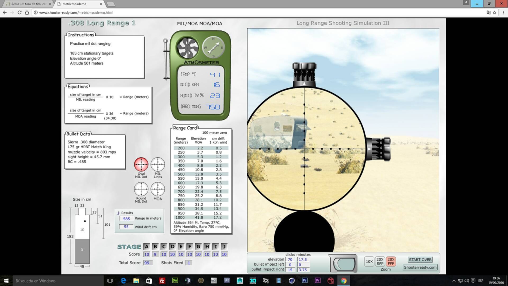This screenshot has height=286, width=508.
Task: Click the elevation clicks field
Action: [290, 260]
